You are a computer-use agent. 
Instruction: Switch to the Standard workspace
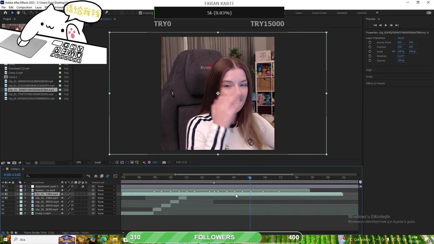pyautogui.click(x=342, y=13)
